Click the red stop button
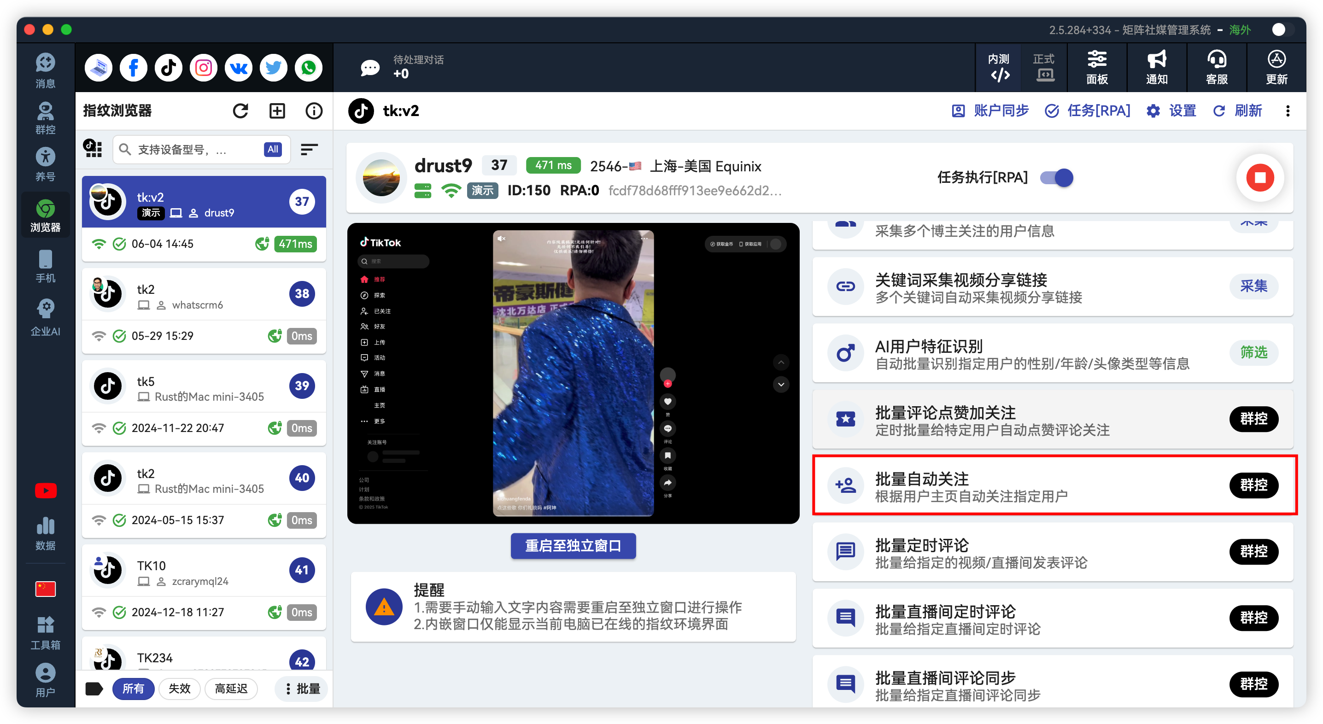The image size is (1323, 724). click(x=1259, y=178)
